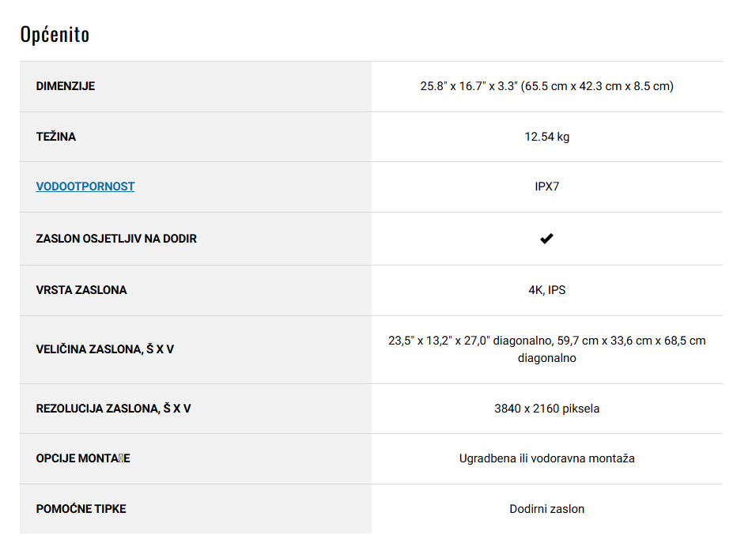Screen dimensions: 752x554
Task: Click the 12.54 kg weight value
Action: point(546,137)
